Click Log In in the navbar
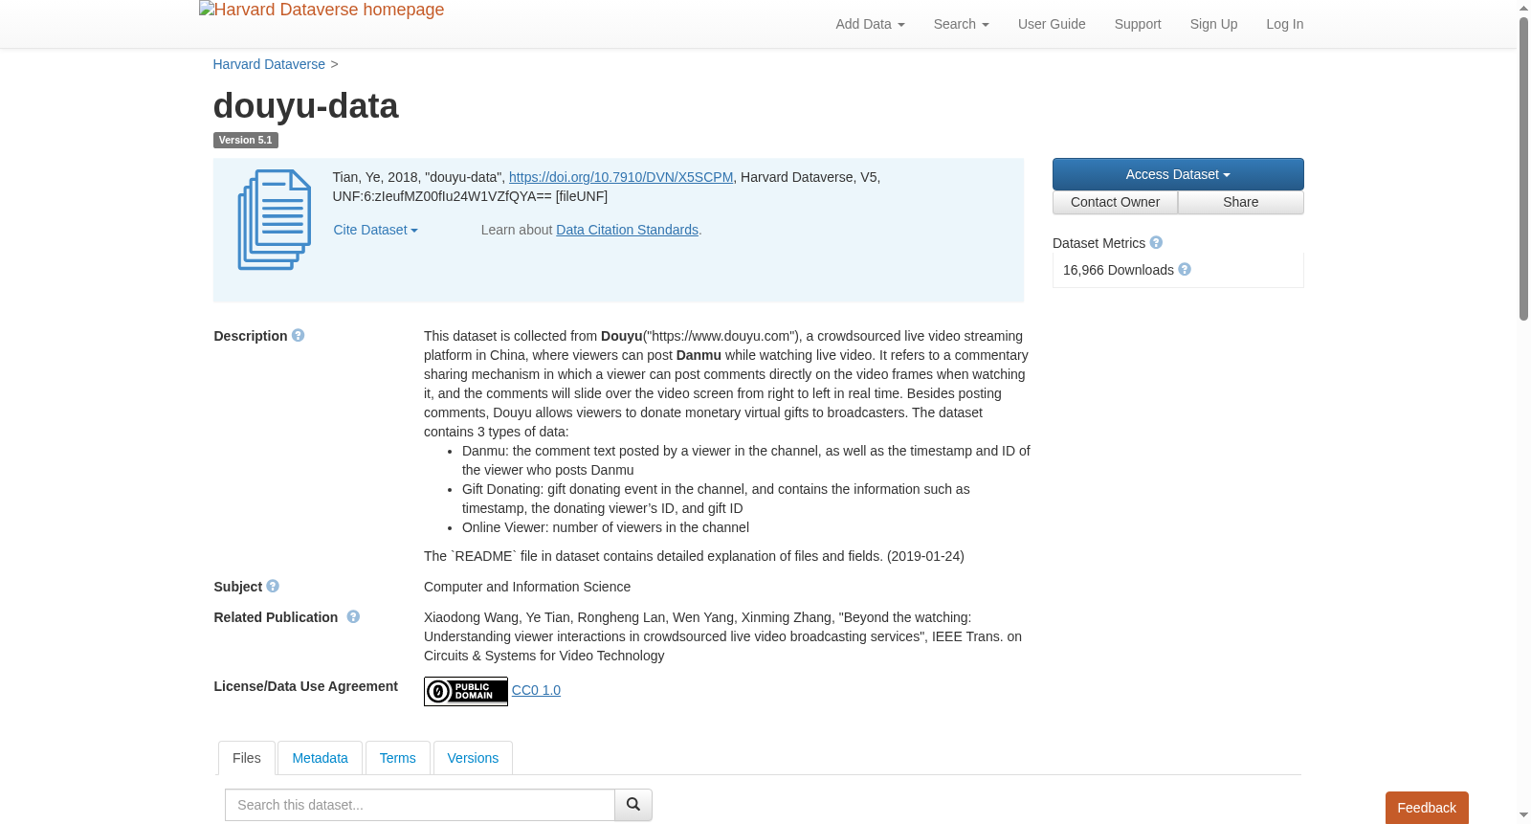 click(1285, 24)
